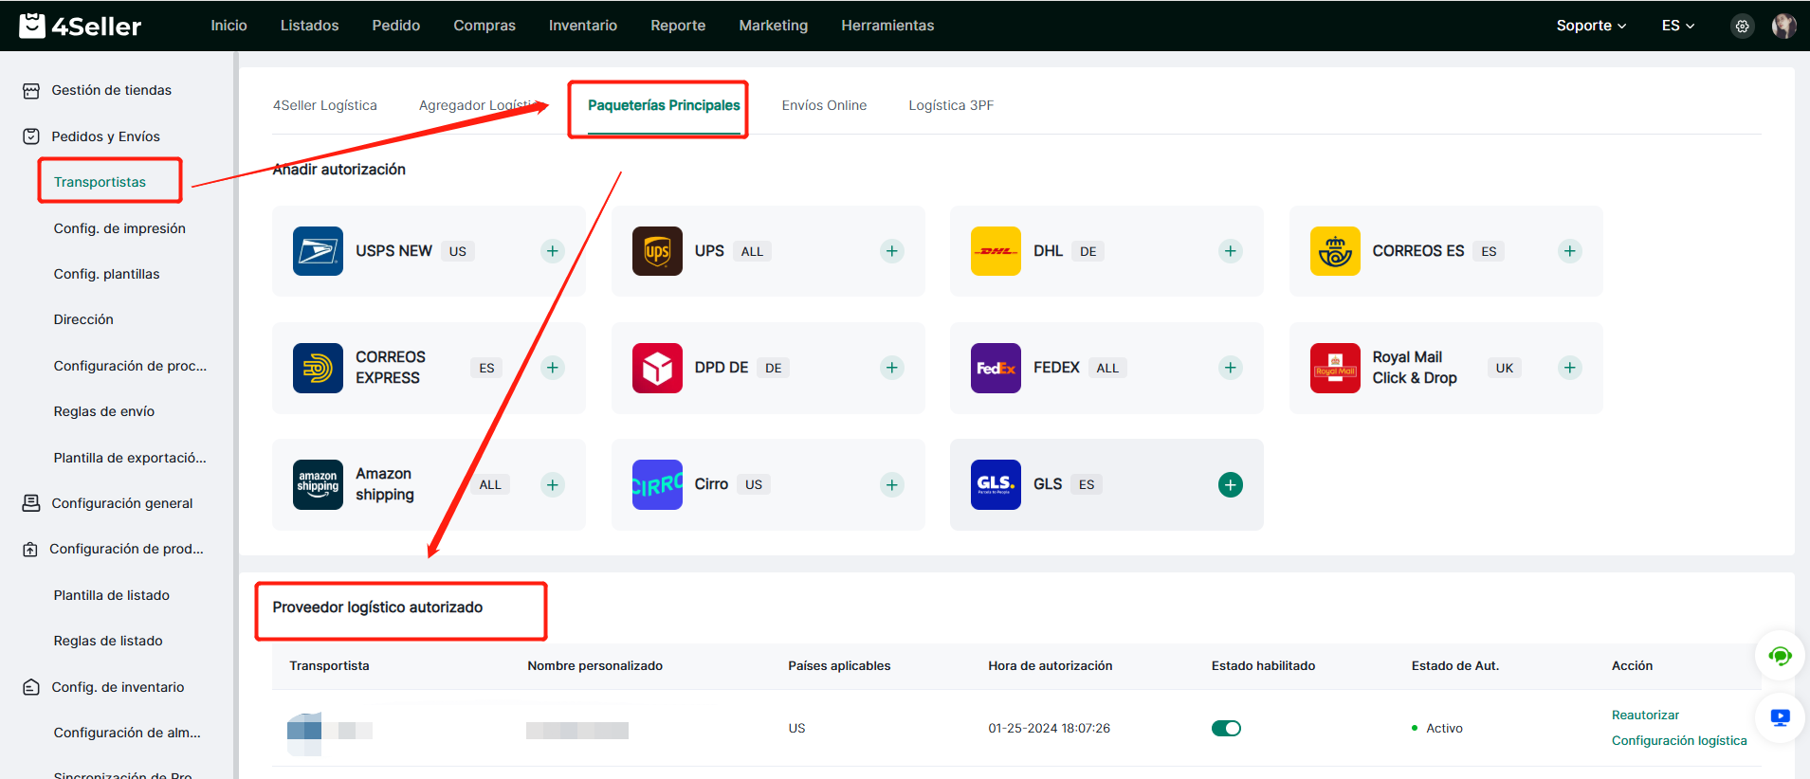Open the Inventario menu
Viewport: 1810px width, 779px height.
coord(583,26)
